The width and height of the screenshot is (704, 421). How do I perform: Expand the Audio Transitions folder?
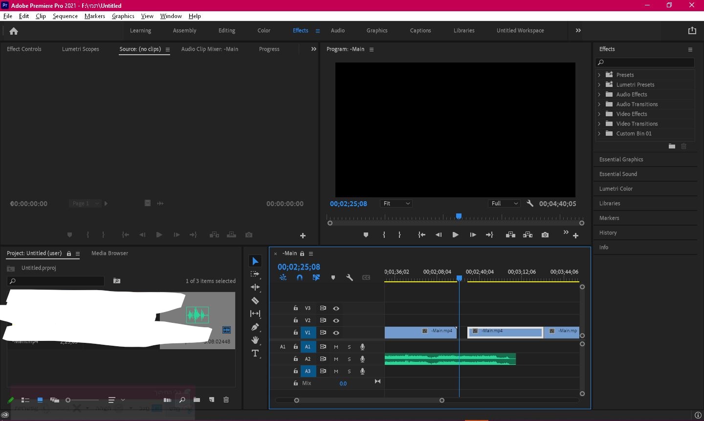[599, 104]
